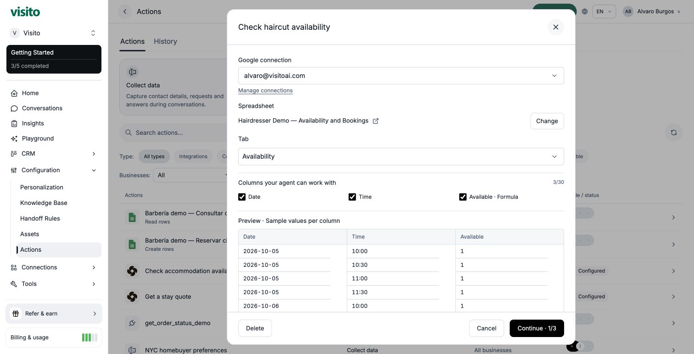
Task: Click Continue · 1/3 button
Action: pos(537,328)
